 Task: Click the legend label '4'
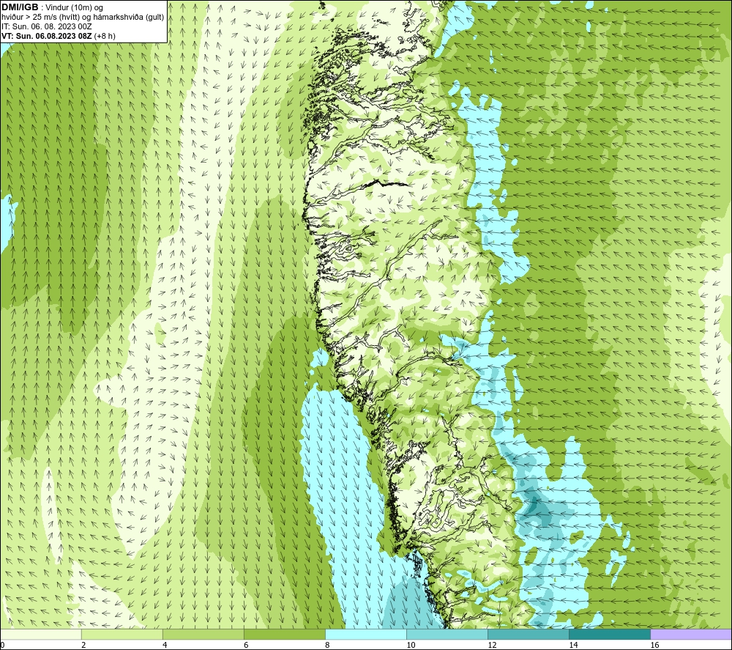click(x=165, y=646)
